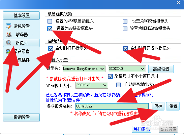Image resolution: width=184 pixels, height=135 pixels.
Task: Close the settings dialog with X
Action: (178, 2)
